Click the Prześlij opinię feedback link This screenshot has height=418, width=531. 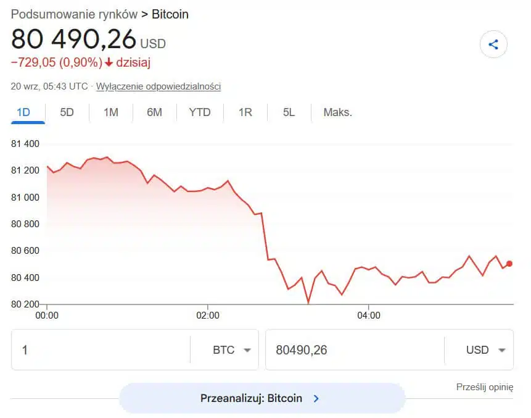(485, 387)
